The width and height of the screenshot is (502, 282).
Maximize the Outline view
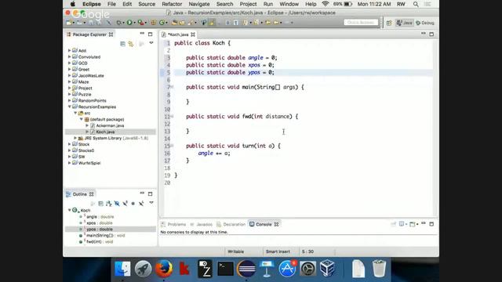(150, 193)
